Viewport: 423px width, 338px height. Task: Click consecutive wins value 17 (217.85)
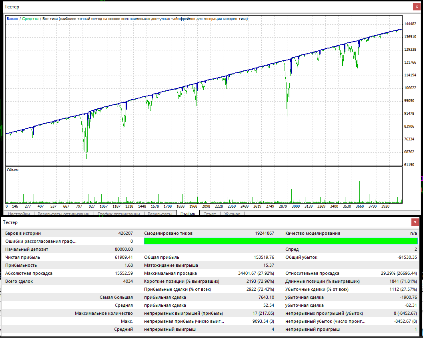pyautogui.click(x=263, y=313)
